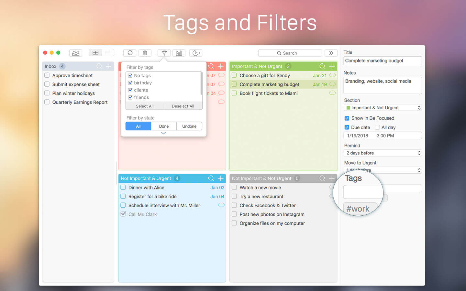Enable the All day checkbox

point(377,127)
